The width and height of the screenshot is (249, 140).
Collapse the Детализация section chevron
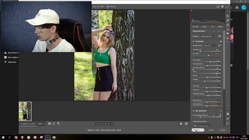194,111
